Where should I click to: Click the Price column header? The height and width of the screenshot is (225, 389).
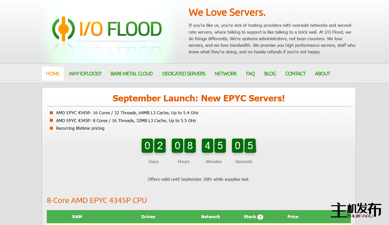tap(293, 217)
